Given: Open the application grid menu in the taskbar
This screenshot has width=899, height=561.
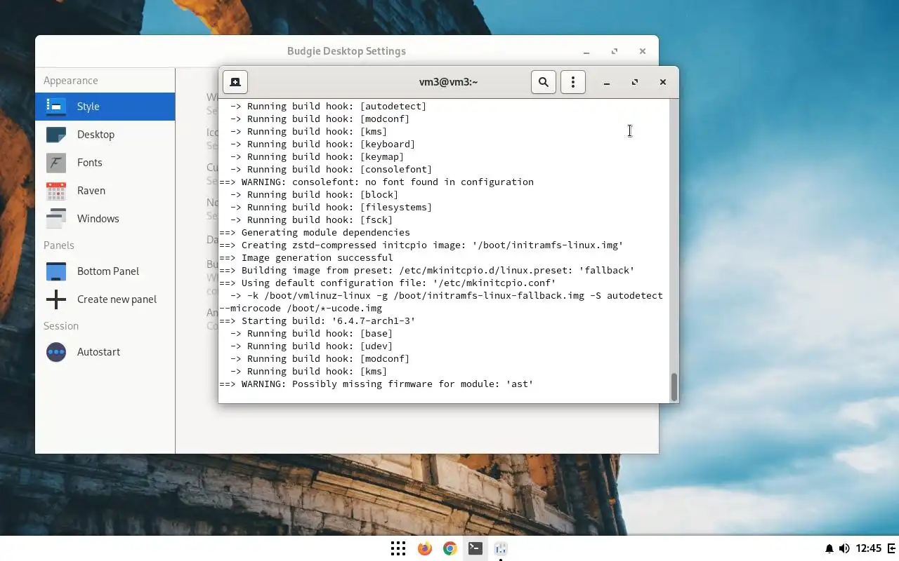Looking at the screenshot, I should (398, 548).
